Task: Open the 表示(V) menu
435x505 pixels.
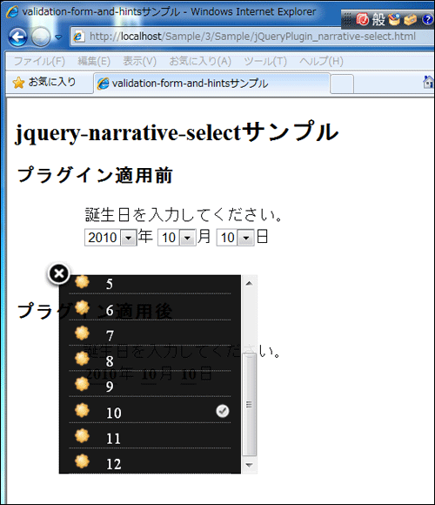Action: tap(140, 61)
